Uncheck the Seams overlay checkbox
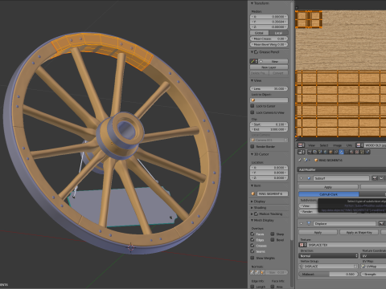Viewport: 386px width, 289px height. point(253,251)
